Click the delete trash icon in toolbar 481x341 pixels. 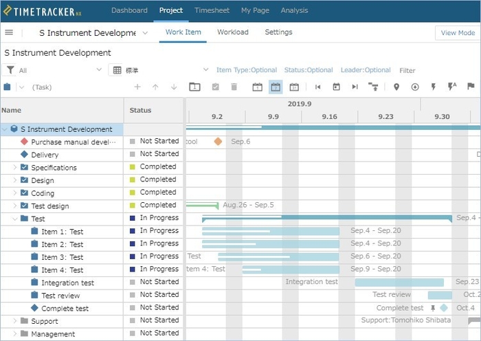[x=234, y=87]
